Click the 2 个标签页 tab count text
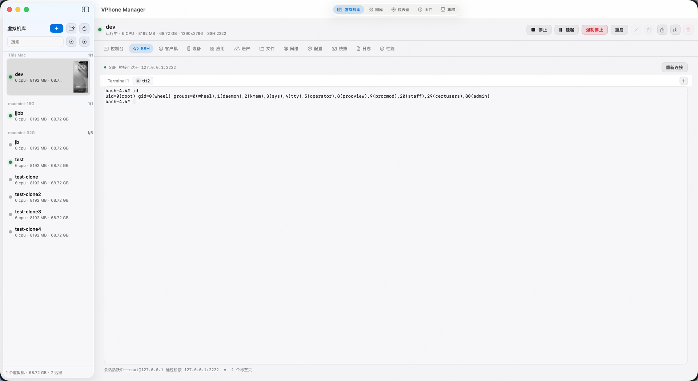 tap(241, 370)
